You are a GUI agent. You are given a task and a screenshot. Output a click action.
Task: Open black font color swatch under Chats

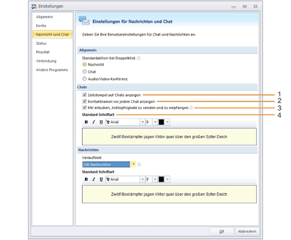[x=161, y=122]
